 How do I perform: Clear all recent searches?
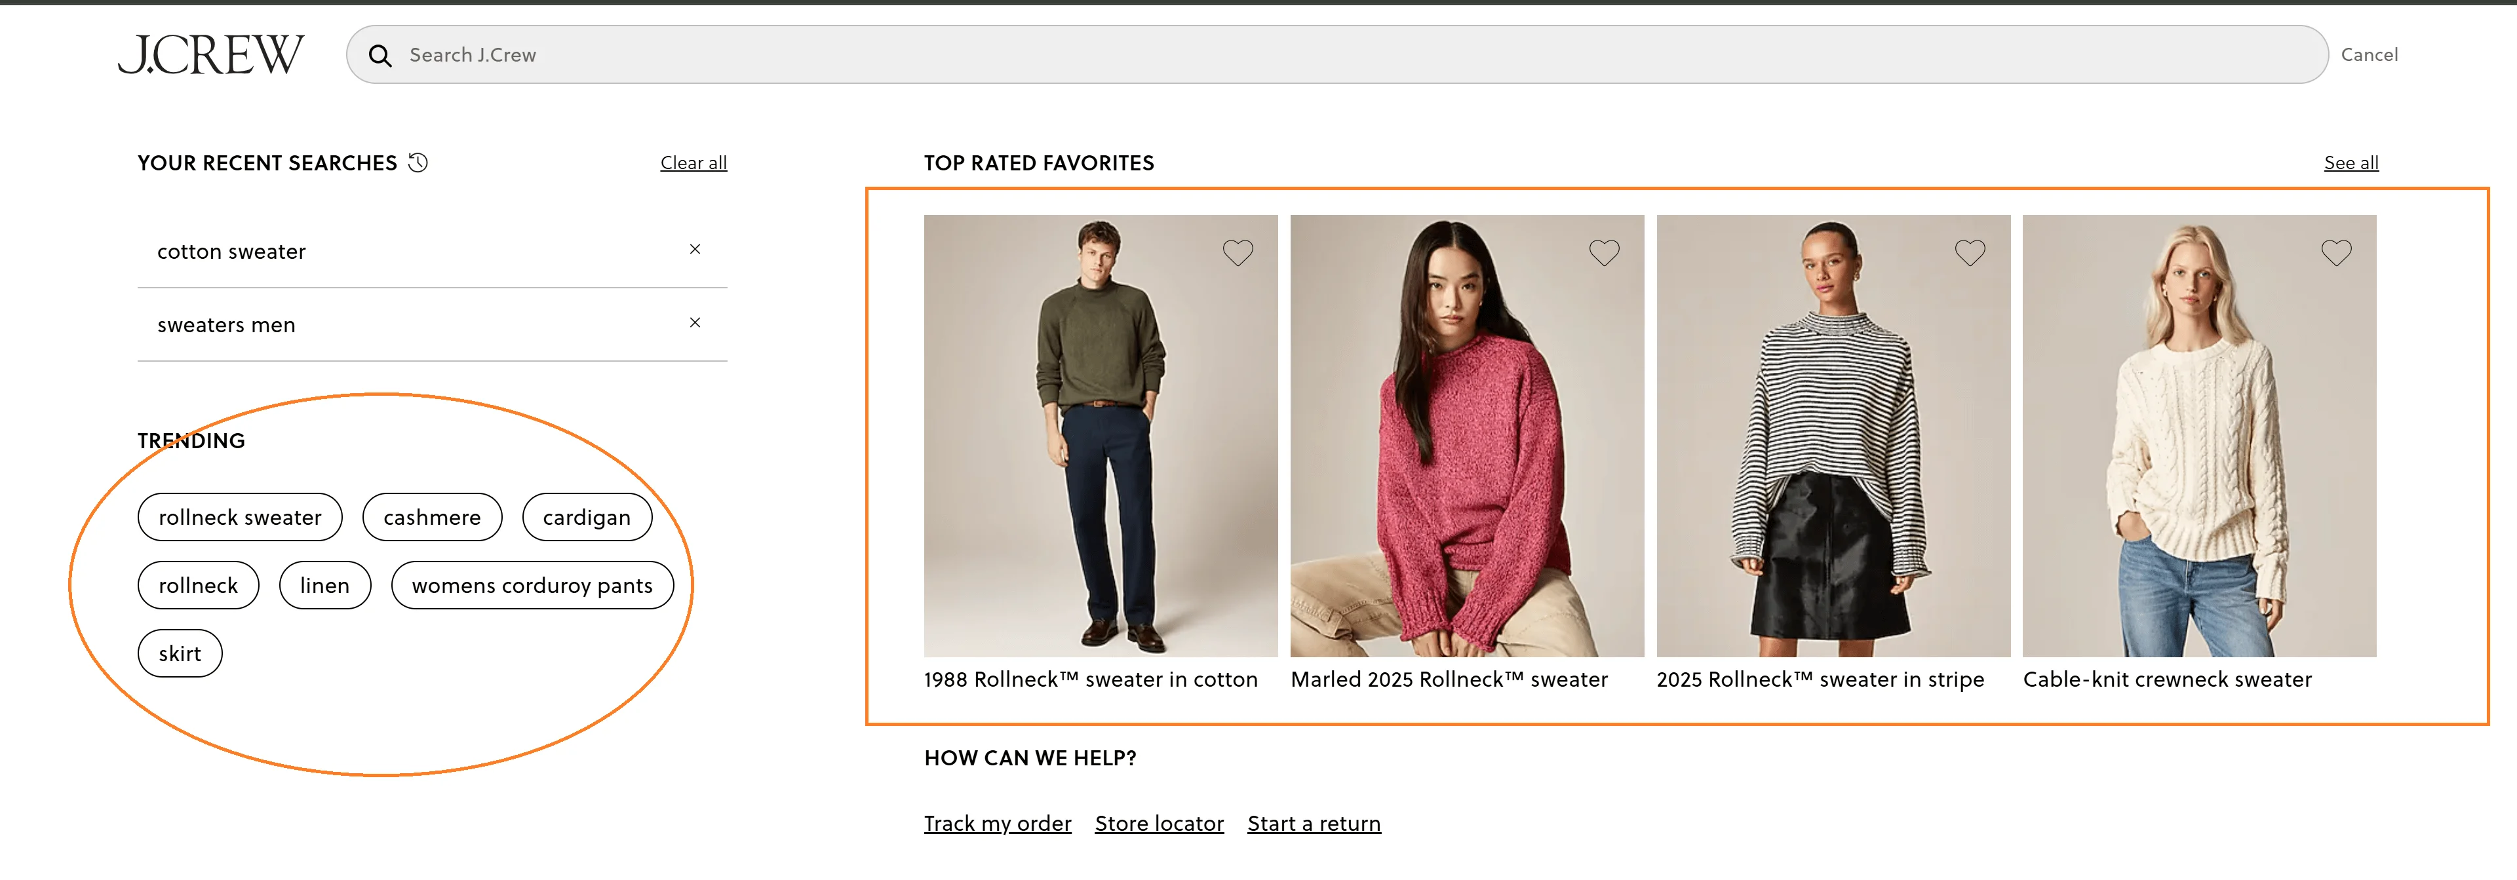693,162
